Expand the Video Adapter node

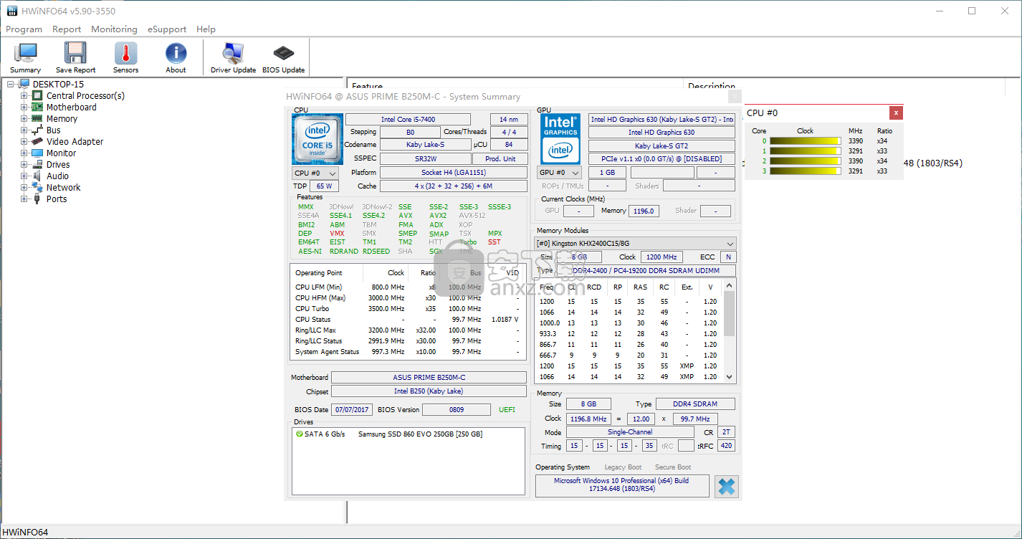click(24, 142)
